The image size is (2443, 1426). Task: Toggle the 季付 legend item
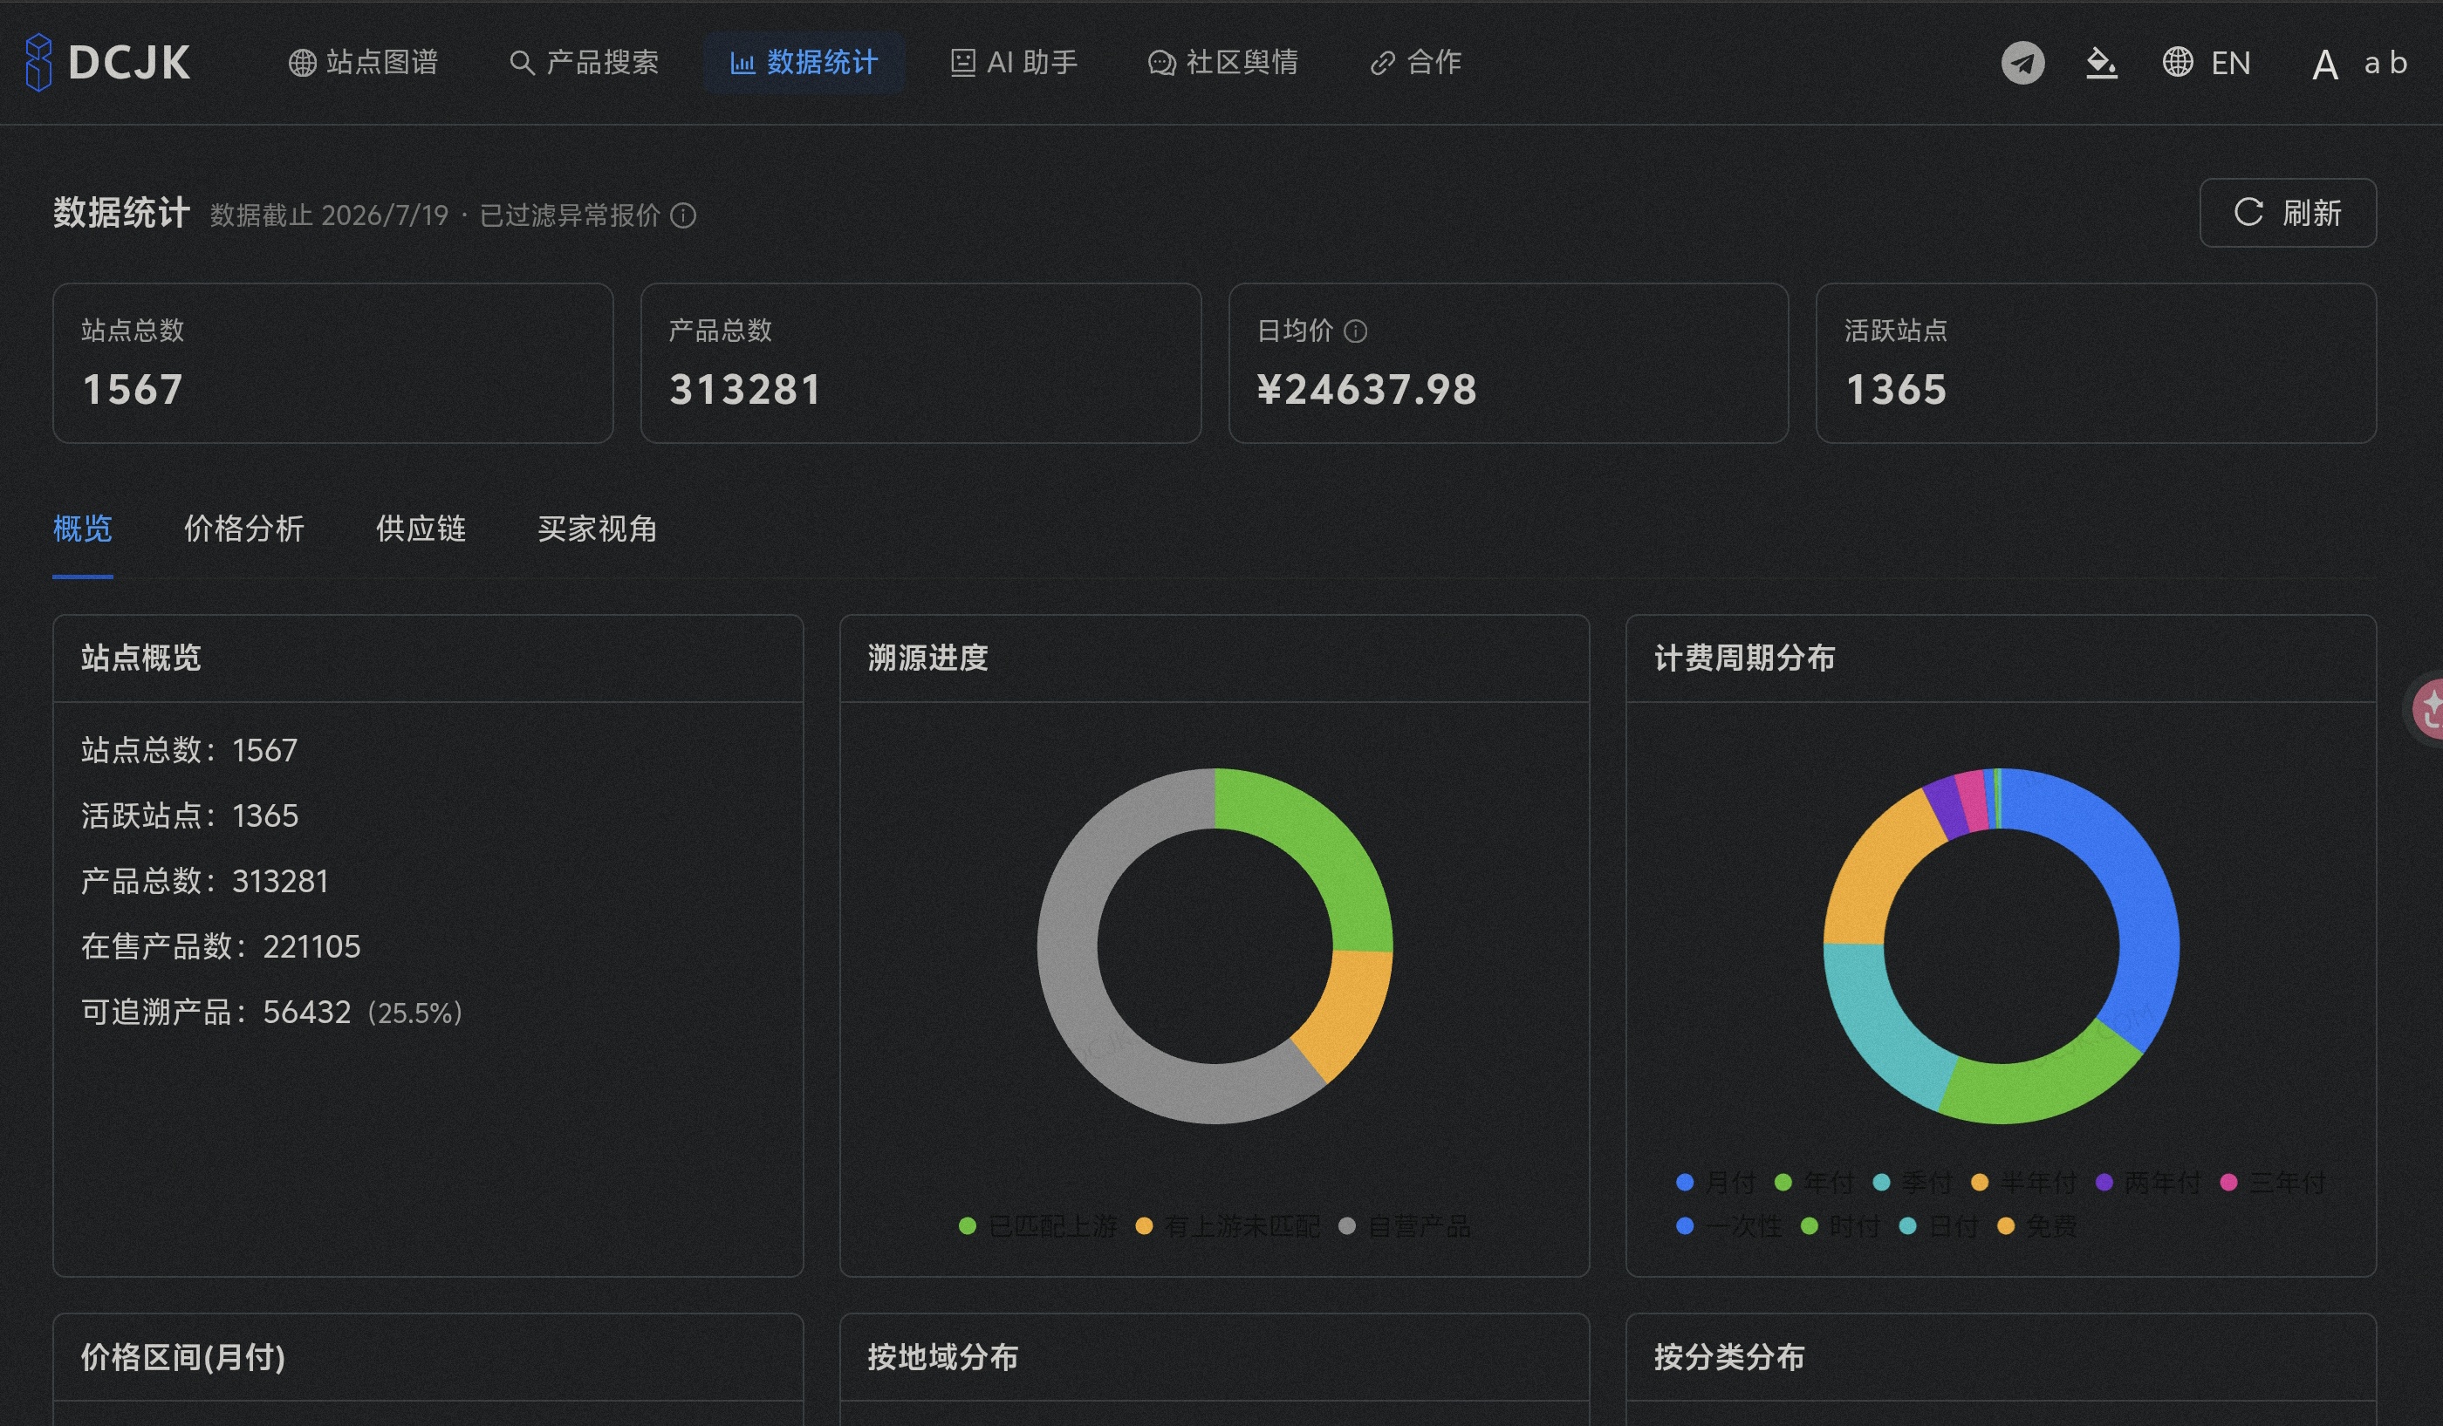(1913, 1183)
